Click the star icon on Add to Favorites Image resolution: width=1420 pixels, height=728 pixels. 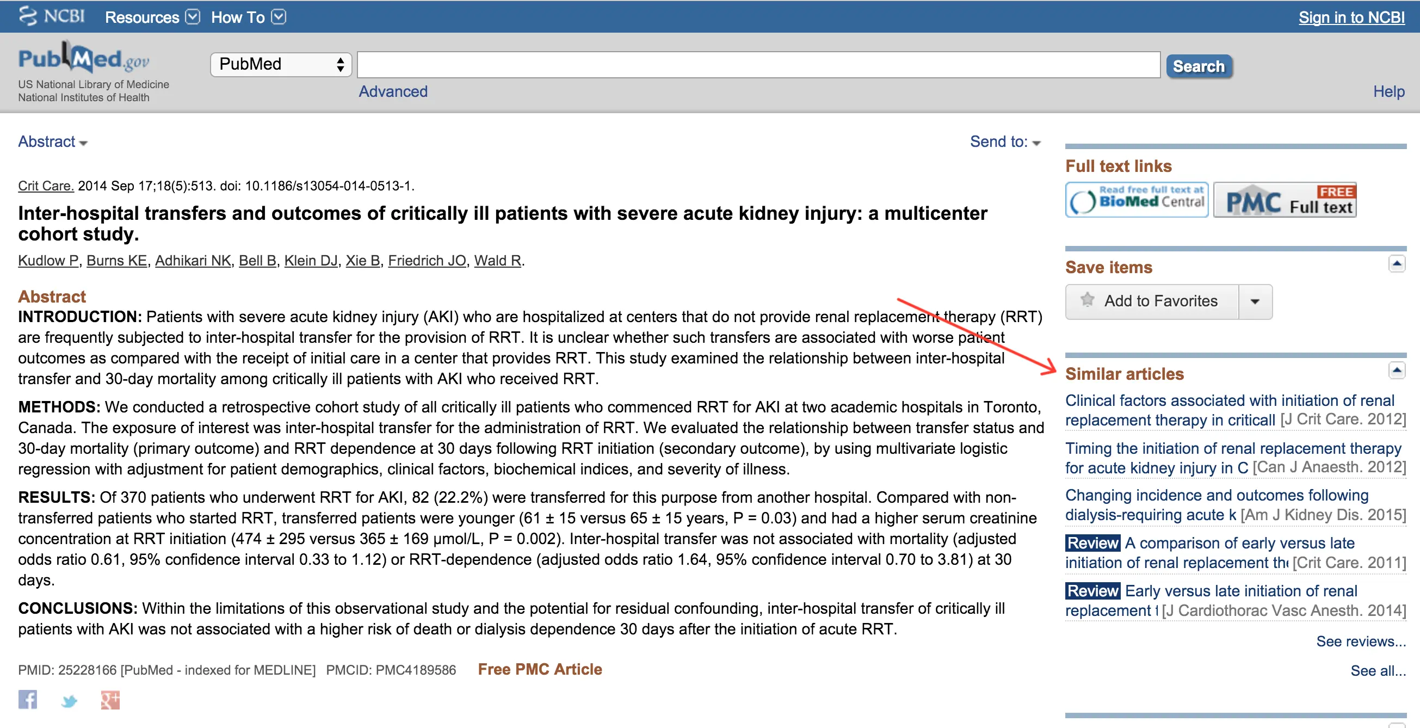pyautogui.click(x=1087, y=301)
